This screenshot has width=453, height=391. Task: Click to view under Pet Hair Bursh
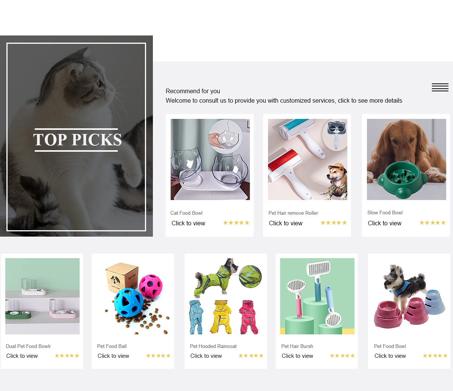tap(297, 356)
